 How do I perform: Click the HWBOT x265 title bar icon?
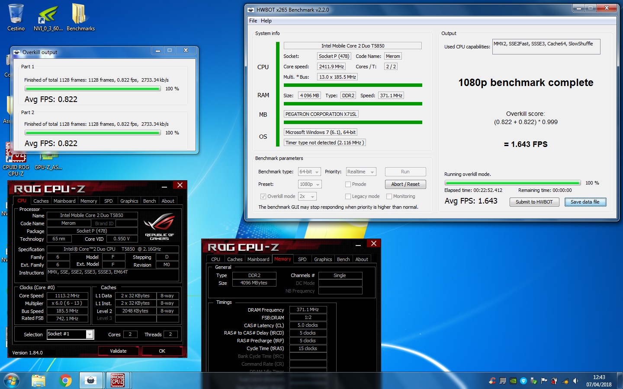tap(250, 10)
